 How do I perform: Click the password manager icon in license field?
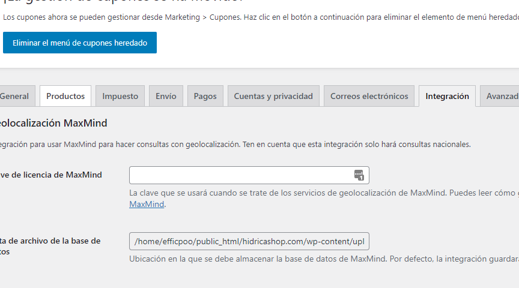359,175
